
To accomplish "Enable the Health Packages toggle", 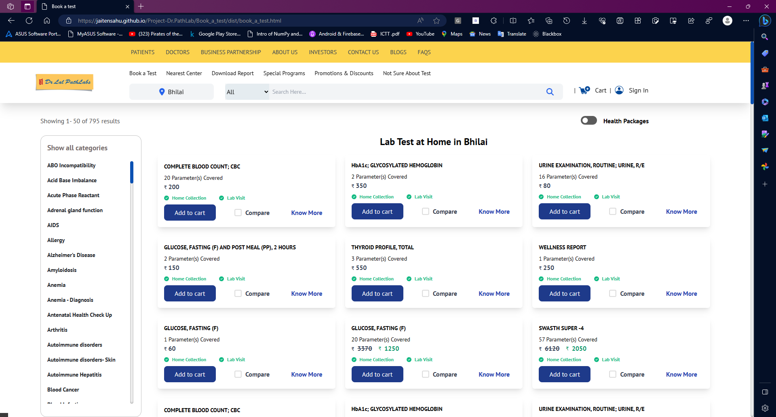I will click(589, 120).
